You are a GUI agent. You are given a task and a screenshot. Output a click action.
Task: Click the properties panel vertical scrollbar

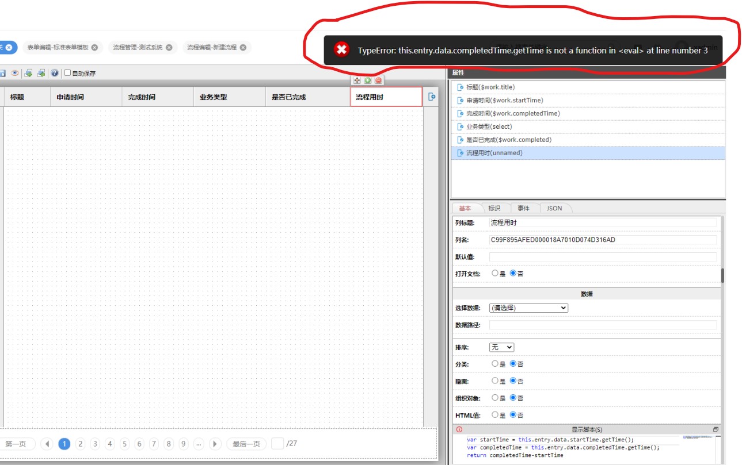(x=722, y=275)
